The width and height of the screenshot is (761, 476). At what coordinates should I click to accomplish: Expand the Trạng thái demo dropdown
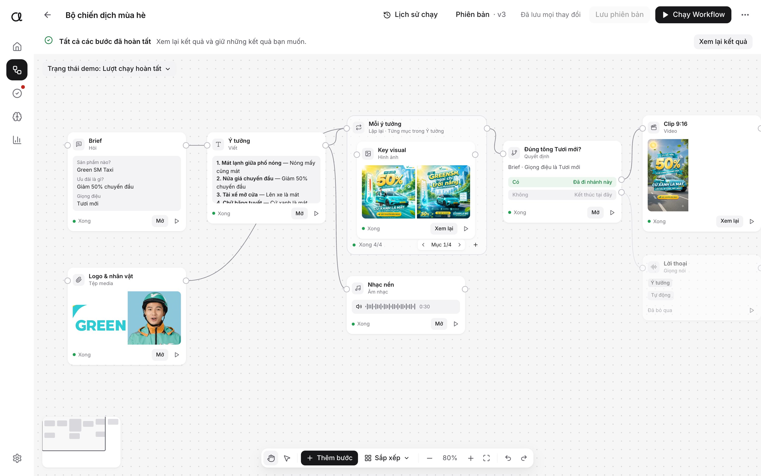coord(109,69)
